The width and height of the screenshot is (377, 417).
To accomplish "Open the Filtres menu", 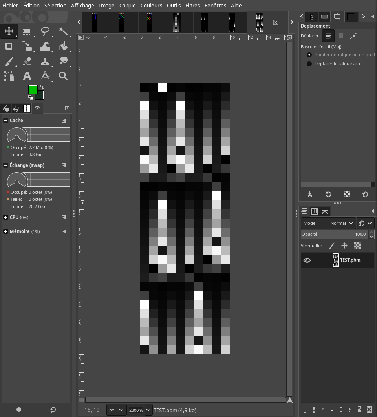I will tap(192, 6).
